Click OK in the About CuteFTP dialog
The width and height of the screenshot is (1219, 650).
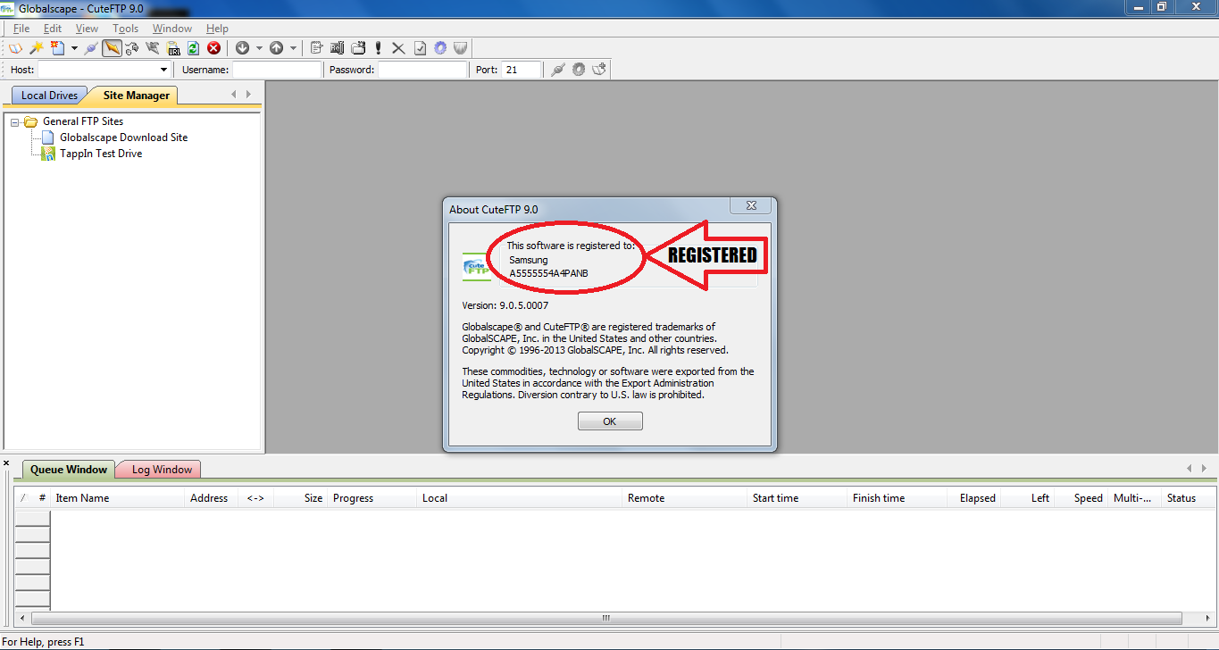pyautogui.click(x=610, y=421)
